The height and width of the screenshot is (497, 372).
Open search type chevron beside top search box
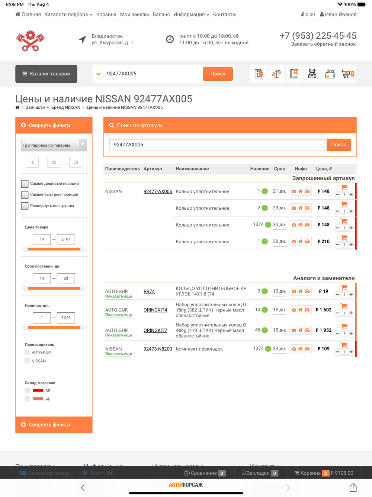(99, 74)
